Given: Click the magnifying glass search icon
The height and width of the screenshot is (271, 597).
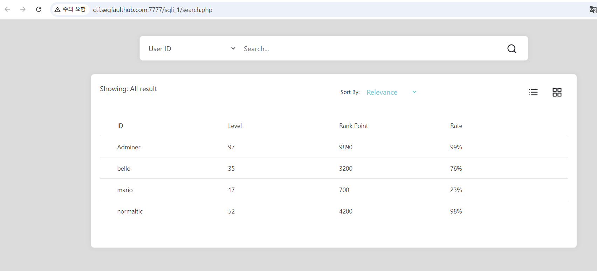Looking at the screenshot, I should [x=512, y=49].
